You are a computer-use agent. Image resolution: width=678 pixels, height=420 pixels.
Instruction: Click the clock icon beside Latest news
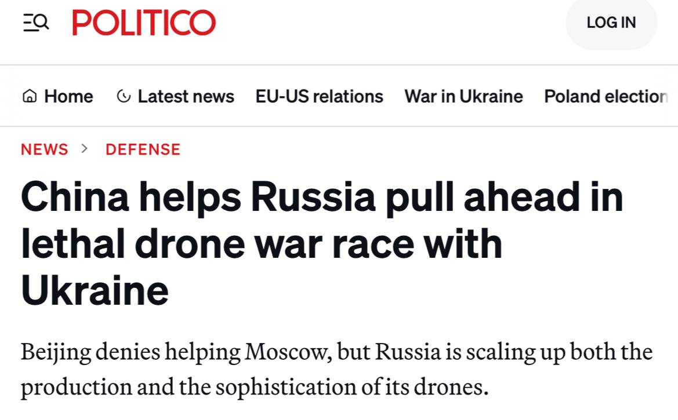click(124, 96)
